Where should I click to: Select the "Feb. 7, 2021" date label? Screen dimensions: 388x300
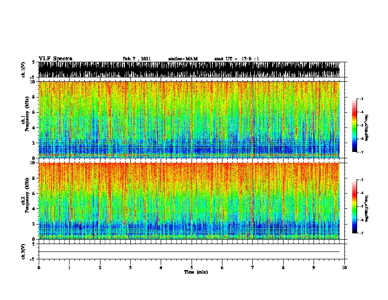click(137, 59)
